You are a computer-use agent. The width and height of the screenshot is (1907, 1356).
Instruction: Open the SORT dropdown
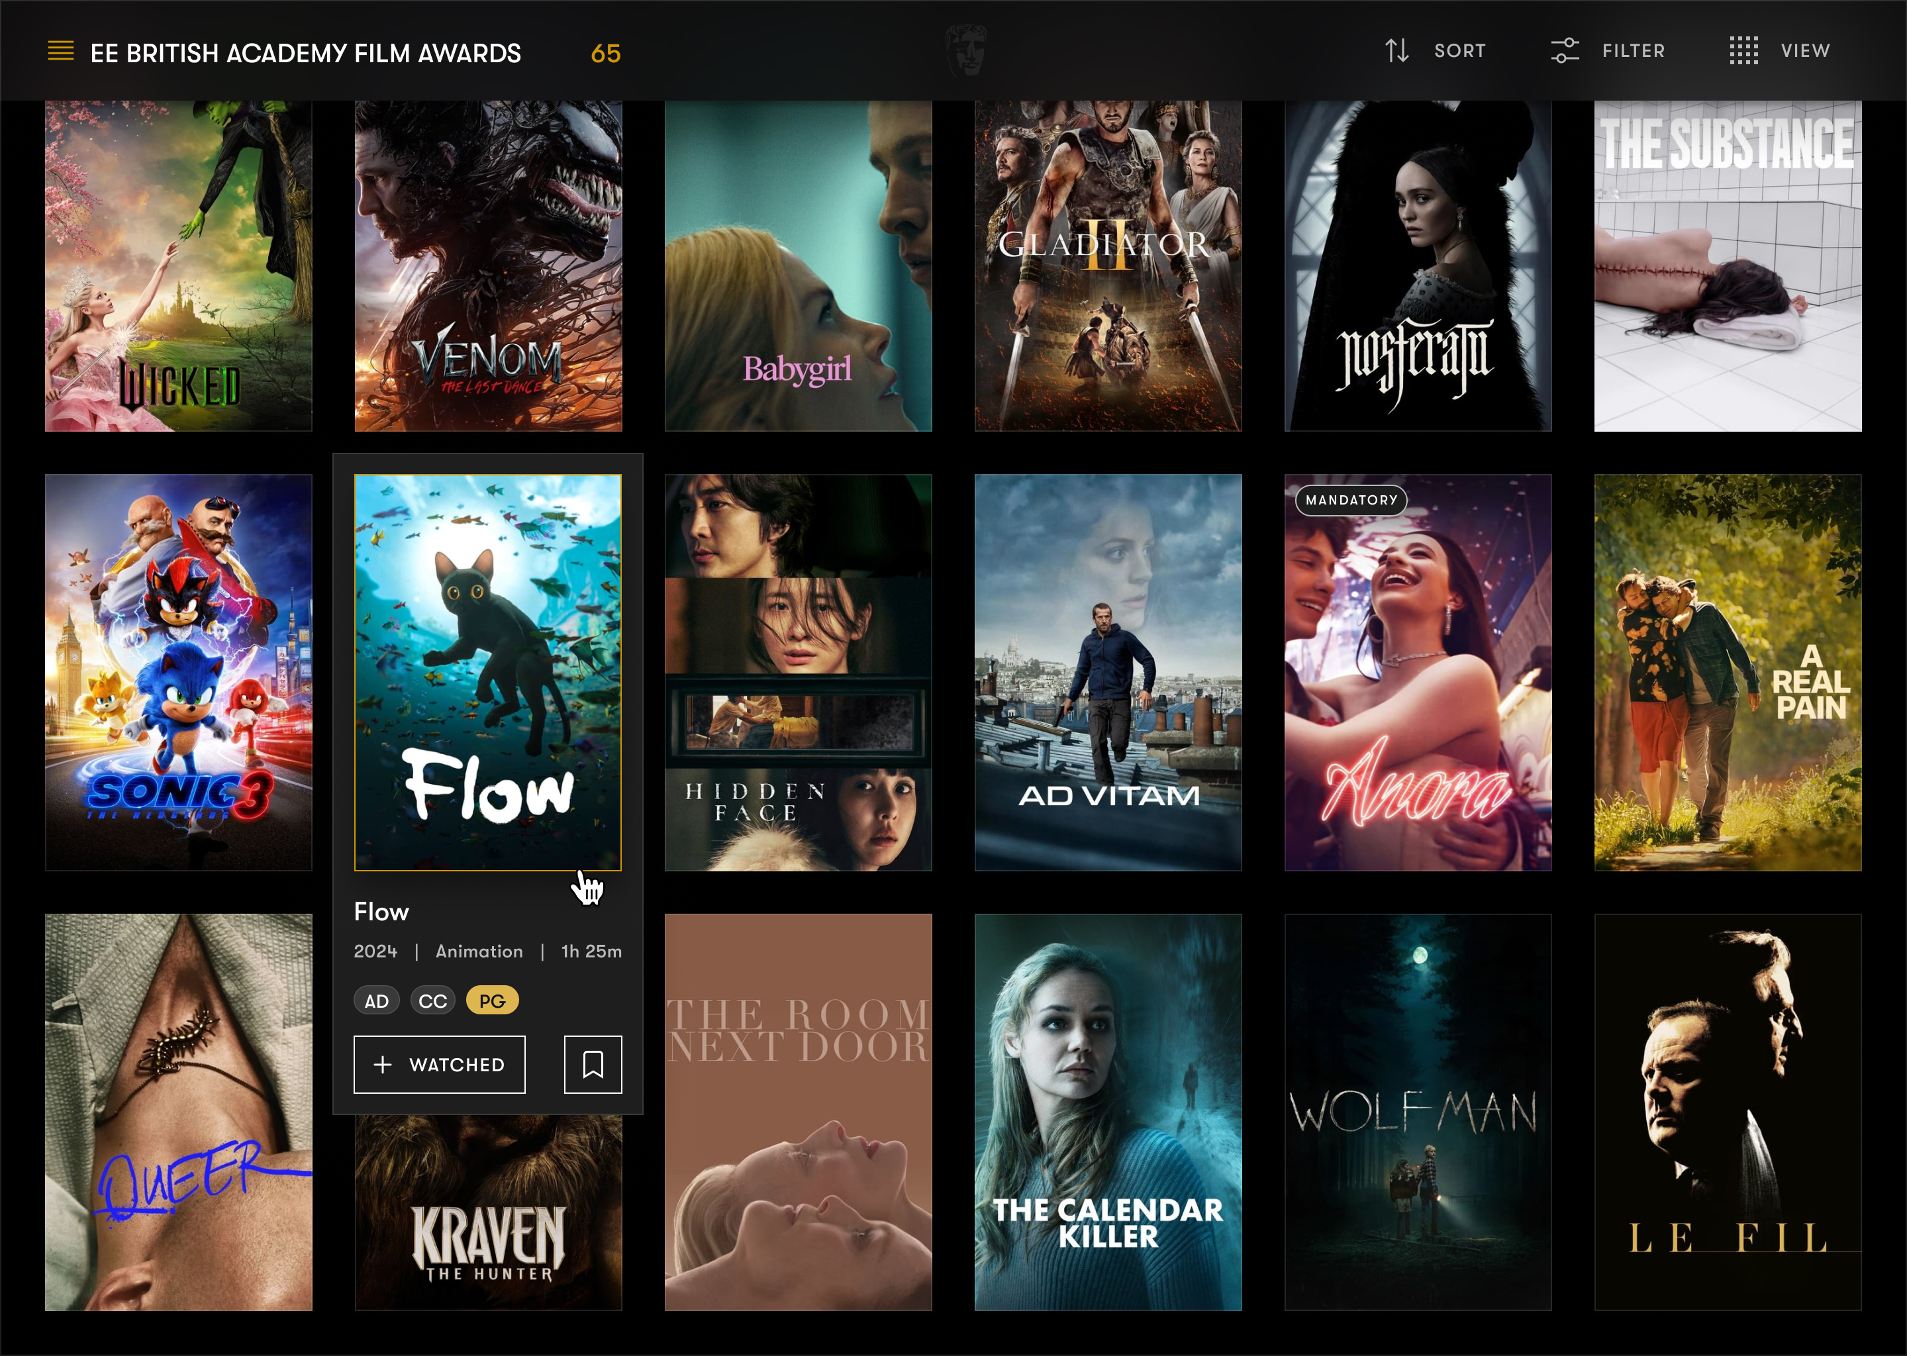coord(1459,51)
